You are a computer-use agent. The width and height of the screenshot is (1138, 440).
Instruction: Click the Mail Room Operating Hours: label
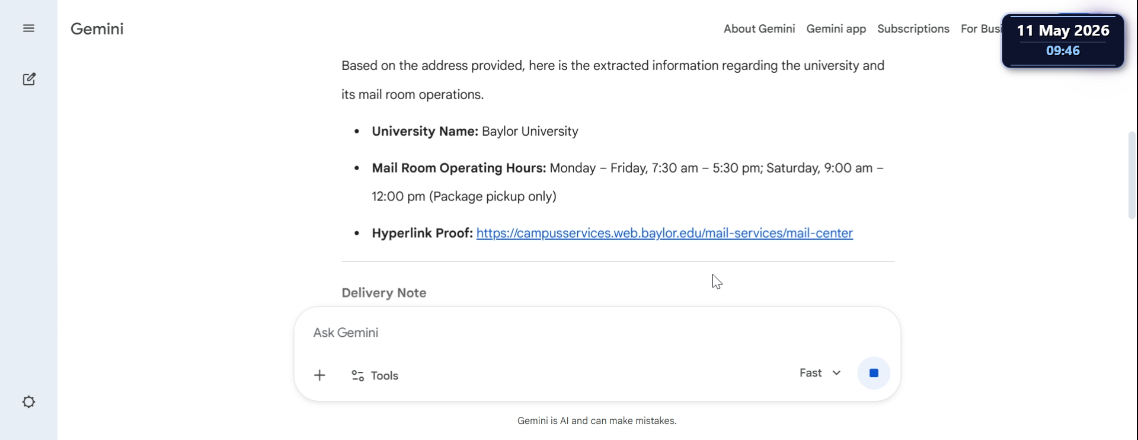click(x=459, y=168)
